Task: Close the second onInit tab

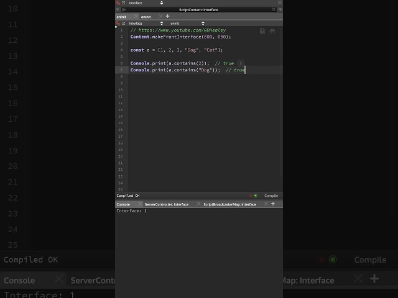Action: (160, 16)
